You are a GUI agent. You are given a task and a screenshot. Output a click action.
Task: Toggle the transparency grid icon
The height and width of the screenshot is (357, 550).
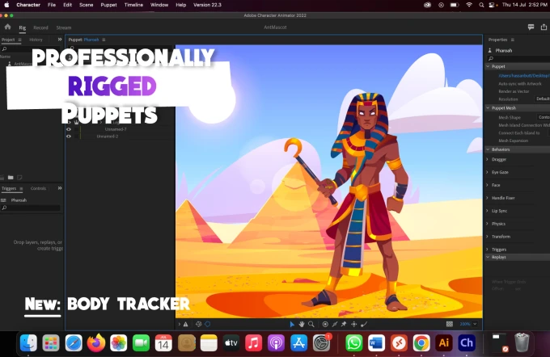click(450, 324)
